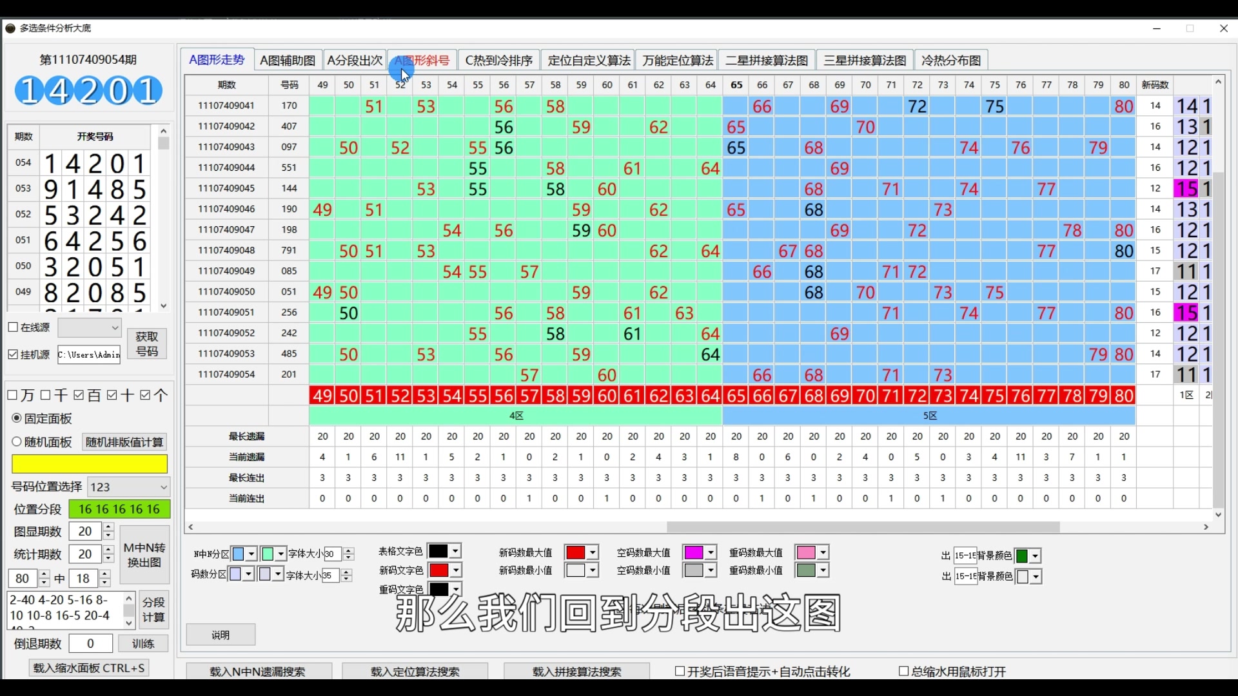Click the 期数 column header in chart

pyautogui.click(x=226, y=85)
